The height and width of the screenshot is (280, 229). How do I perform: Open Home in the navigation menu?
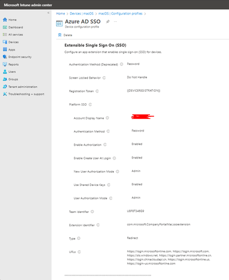13,20
